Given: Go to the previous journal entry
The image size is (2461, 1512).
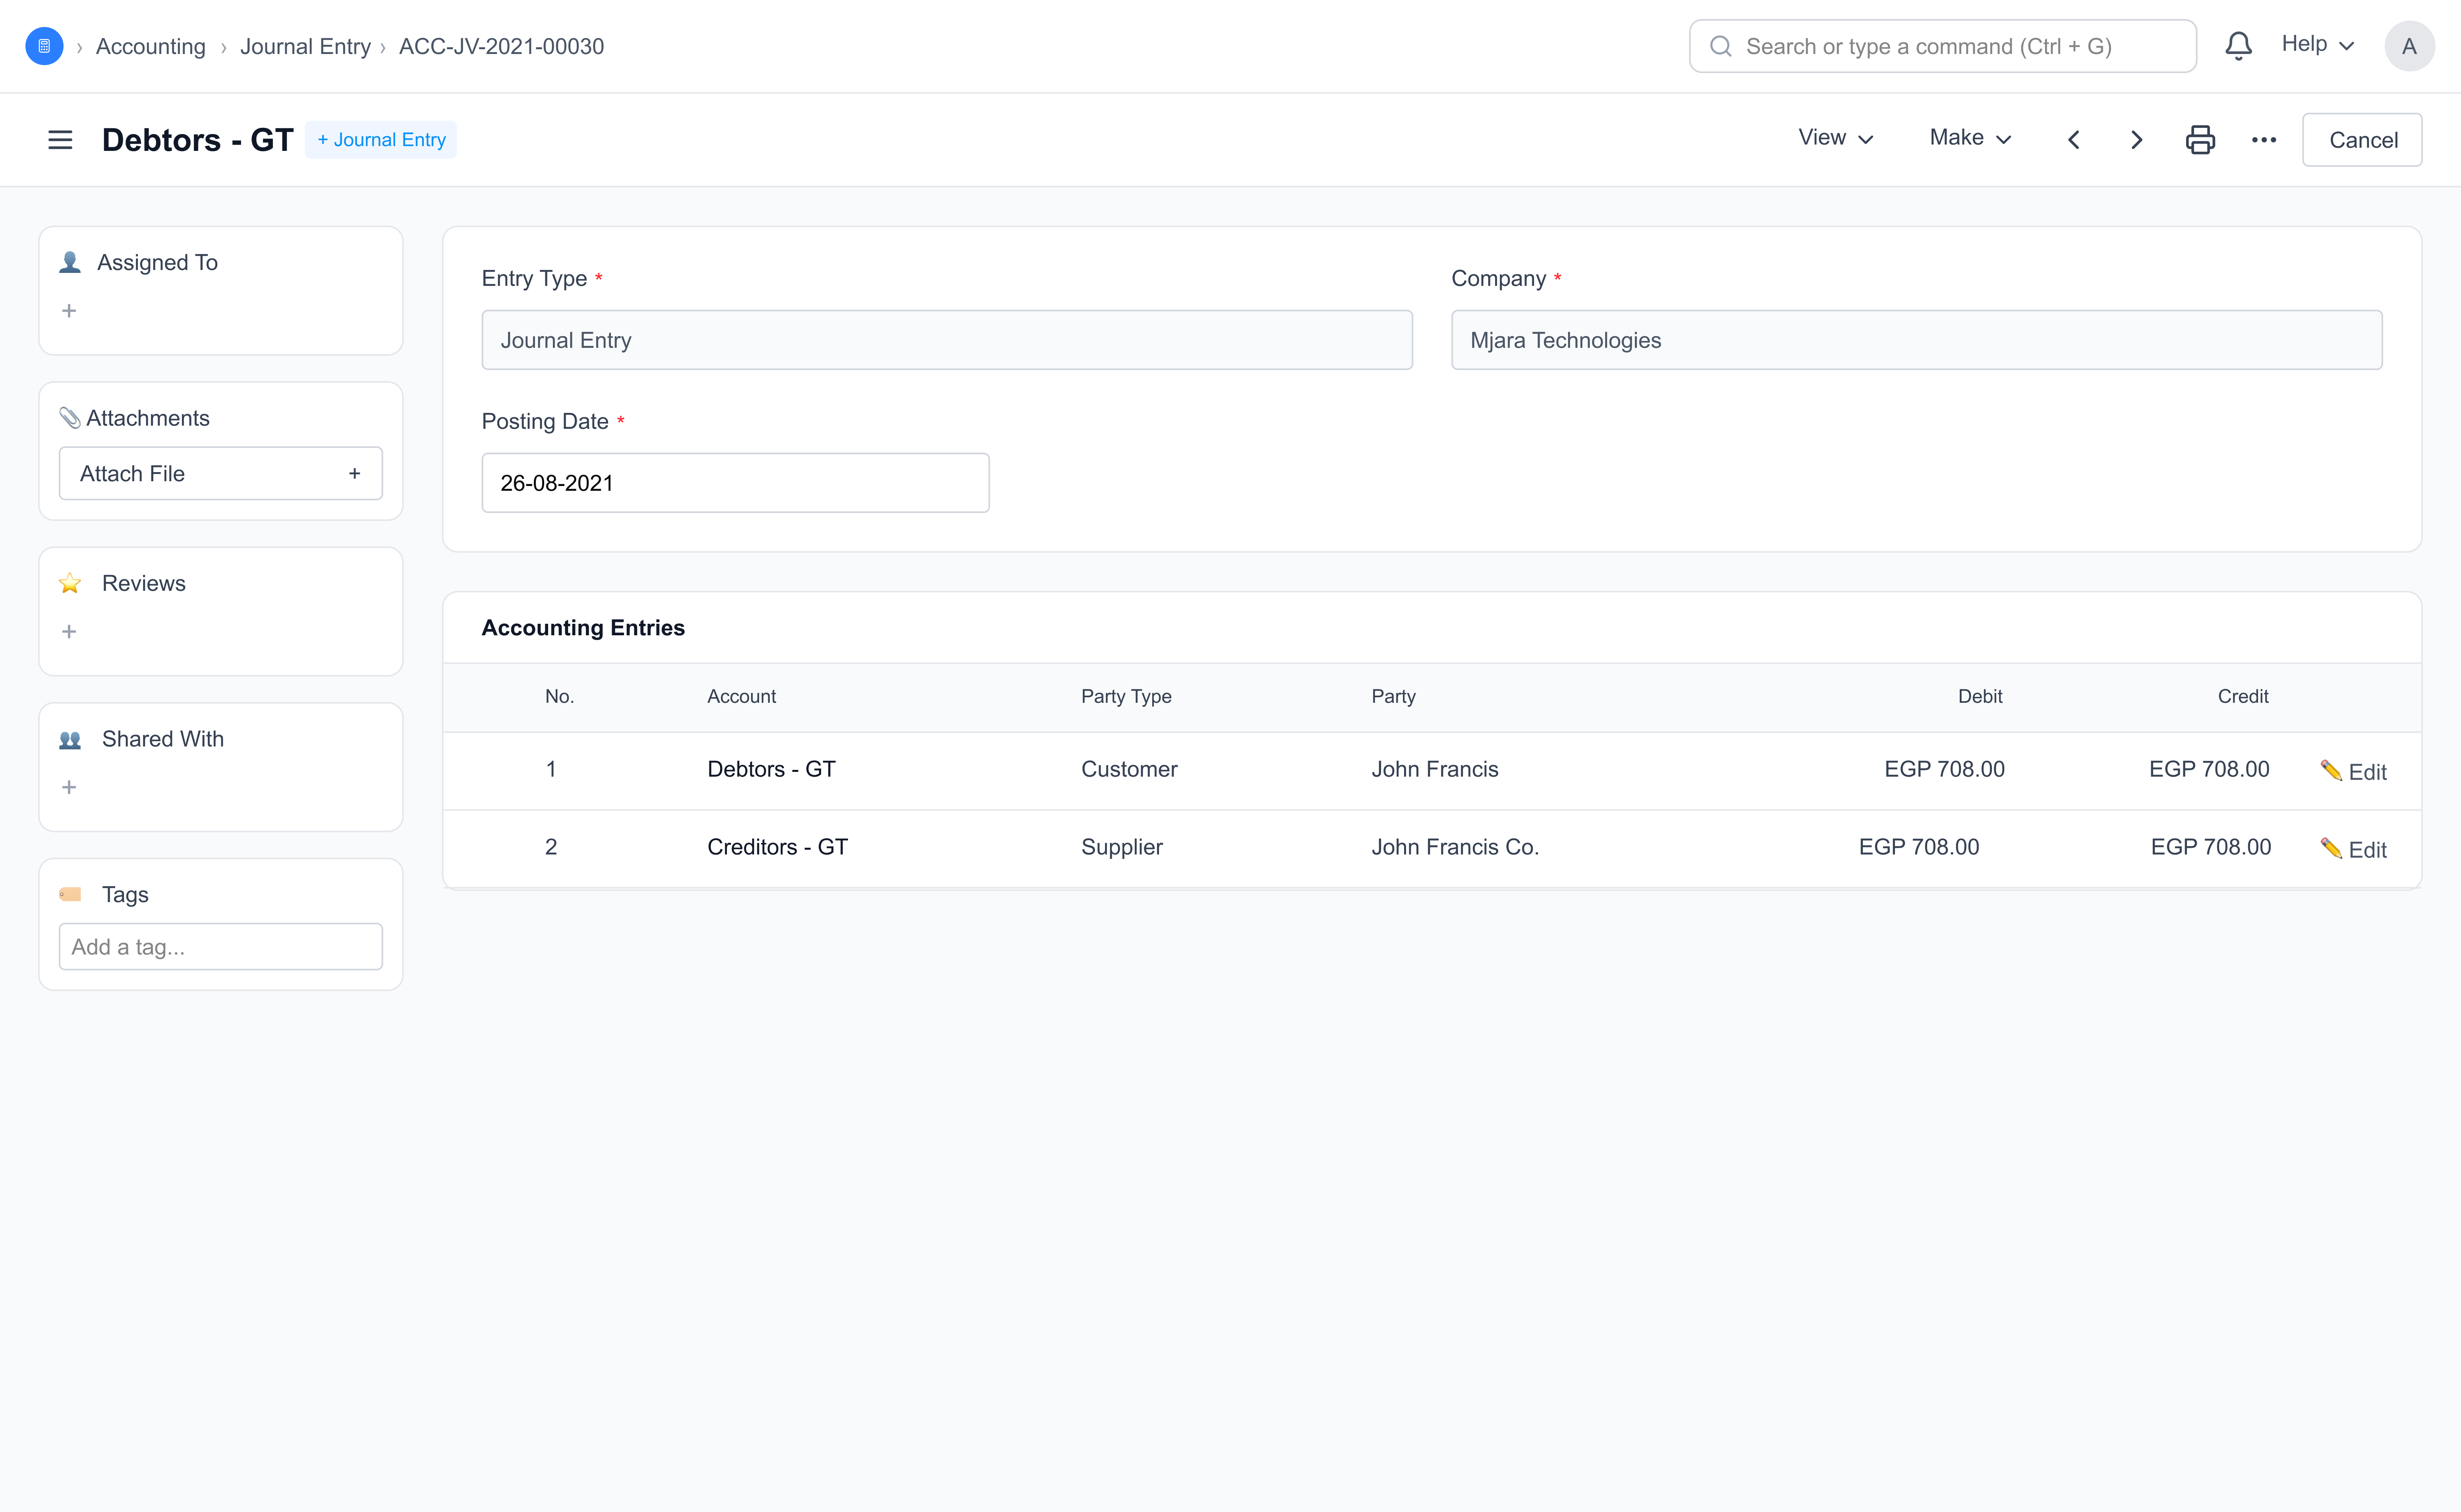Looking at the screenshot, I should [x=2074, y=140].
